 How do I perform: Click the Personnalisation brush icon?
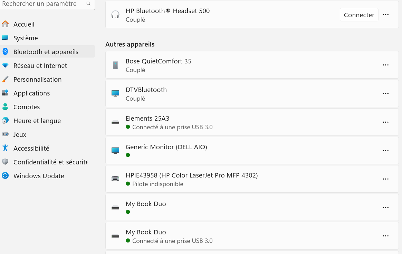[5, 79]
